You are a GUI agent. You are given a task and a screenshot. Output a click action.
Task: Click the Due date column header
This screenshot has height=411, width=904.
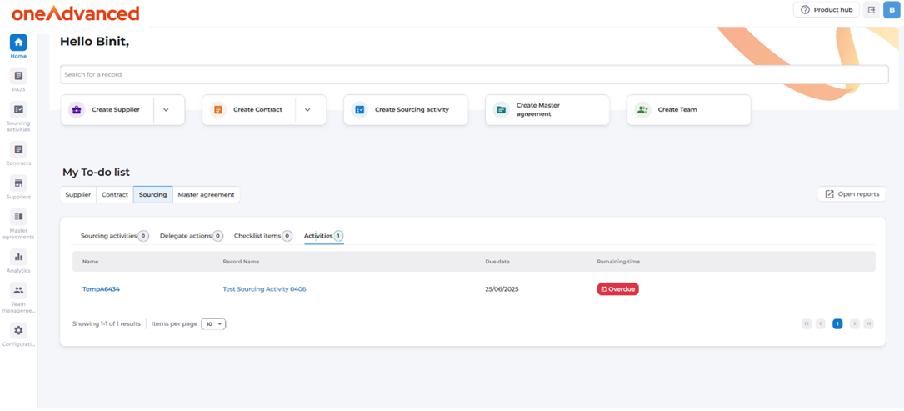coord(497,262)
